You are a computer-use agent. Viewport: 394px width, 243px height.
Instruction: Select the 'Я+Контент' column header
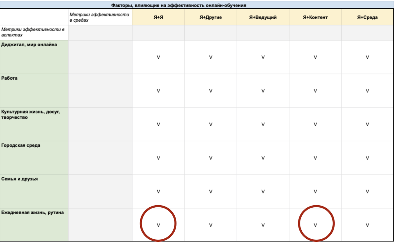315,17
